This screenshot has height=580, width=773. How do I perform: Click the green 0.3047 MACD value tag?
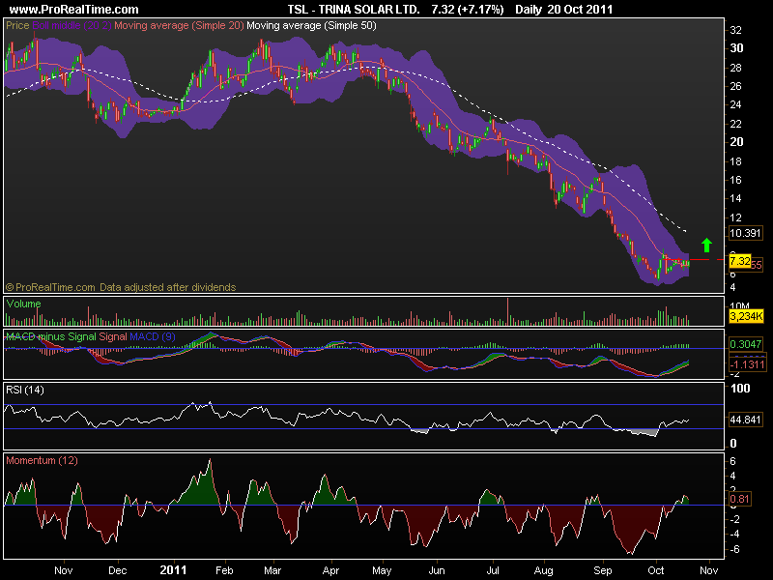coord(745,344)
